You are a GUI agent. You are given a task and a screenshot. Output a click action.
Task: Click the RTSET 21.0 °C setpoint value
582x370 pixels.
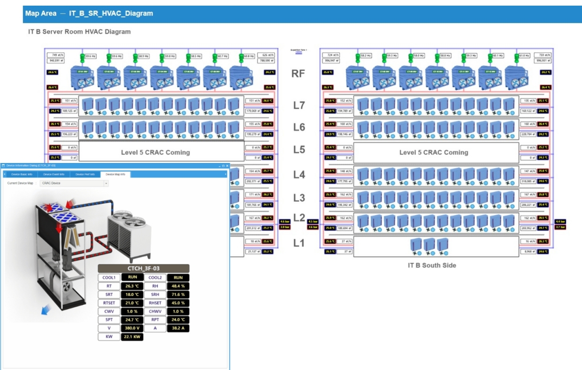132,303
